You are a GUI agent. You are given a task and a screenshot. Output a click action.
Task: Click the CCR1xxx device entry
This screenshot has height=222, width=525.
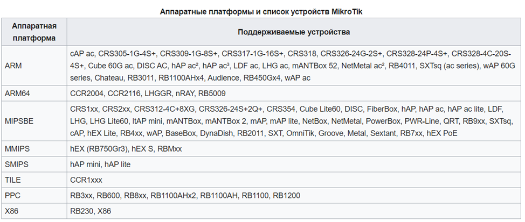tap(86, 180)
